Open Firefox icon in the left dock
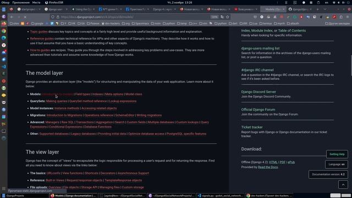 coord(4,24)
